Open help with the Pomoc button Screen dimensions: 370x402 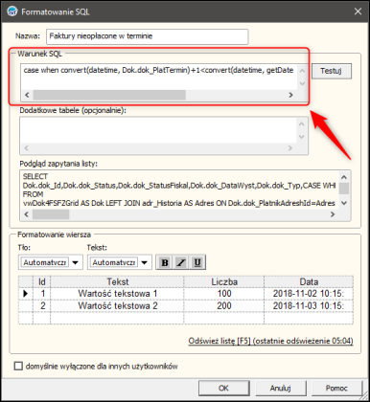pos(336,388)
